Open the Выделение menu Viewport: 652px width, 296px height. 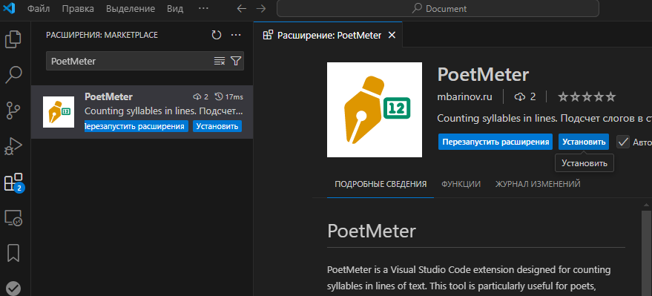(130, 9)
